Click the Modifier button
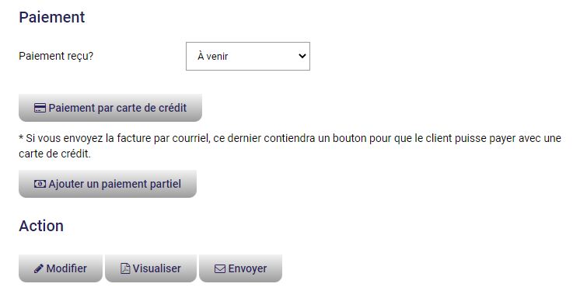This screenshot has width=573, height=294. 61,268
